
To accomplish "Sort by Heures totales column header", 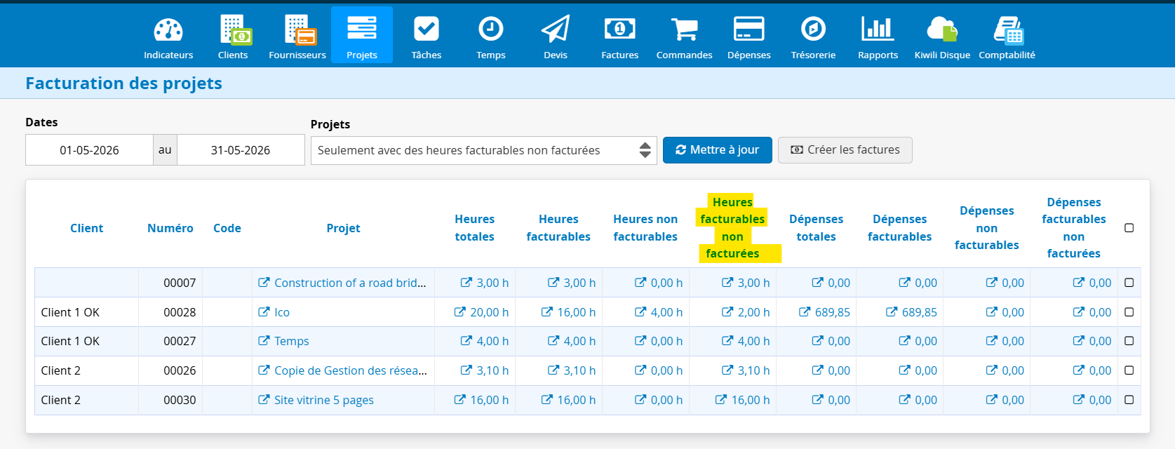I will click(x=475, y=228).
